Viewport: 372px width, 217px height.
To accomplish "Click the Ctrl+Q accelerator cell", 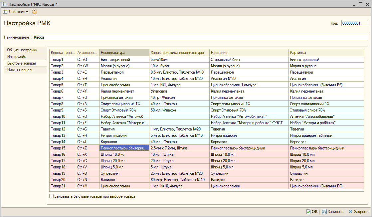I will point(88,60).
